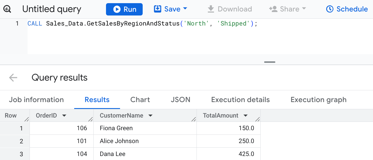Screen dimensions: 373x160
Task: Open the Execution details tab
Action: pyautogui.click(x=240, y=100)
